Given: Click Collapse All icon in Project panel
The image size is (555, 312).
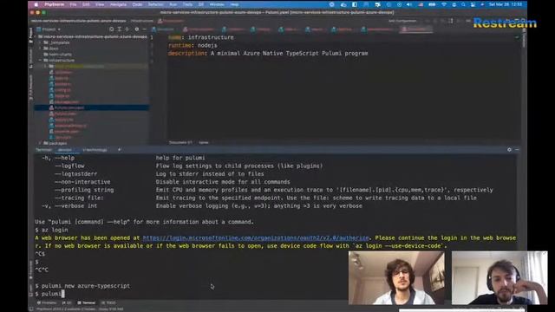Looking at the screenshot, I should coord(127,29).
